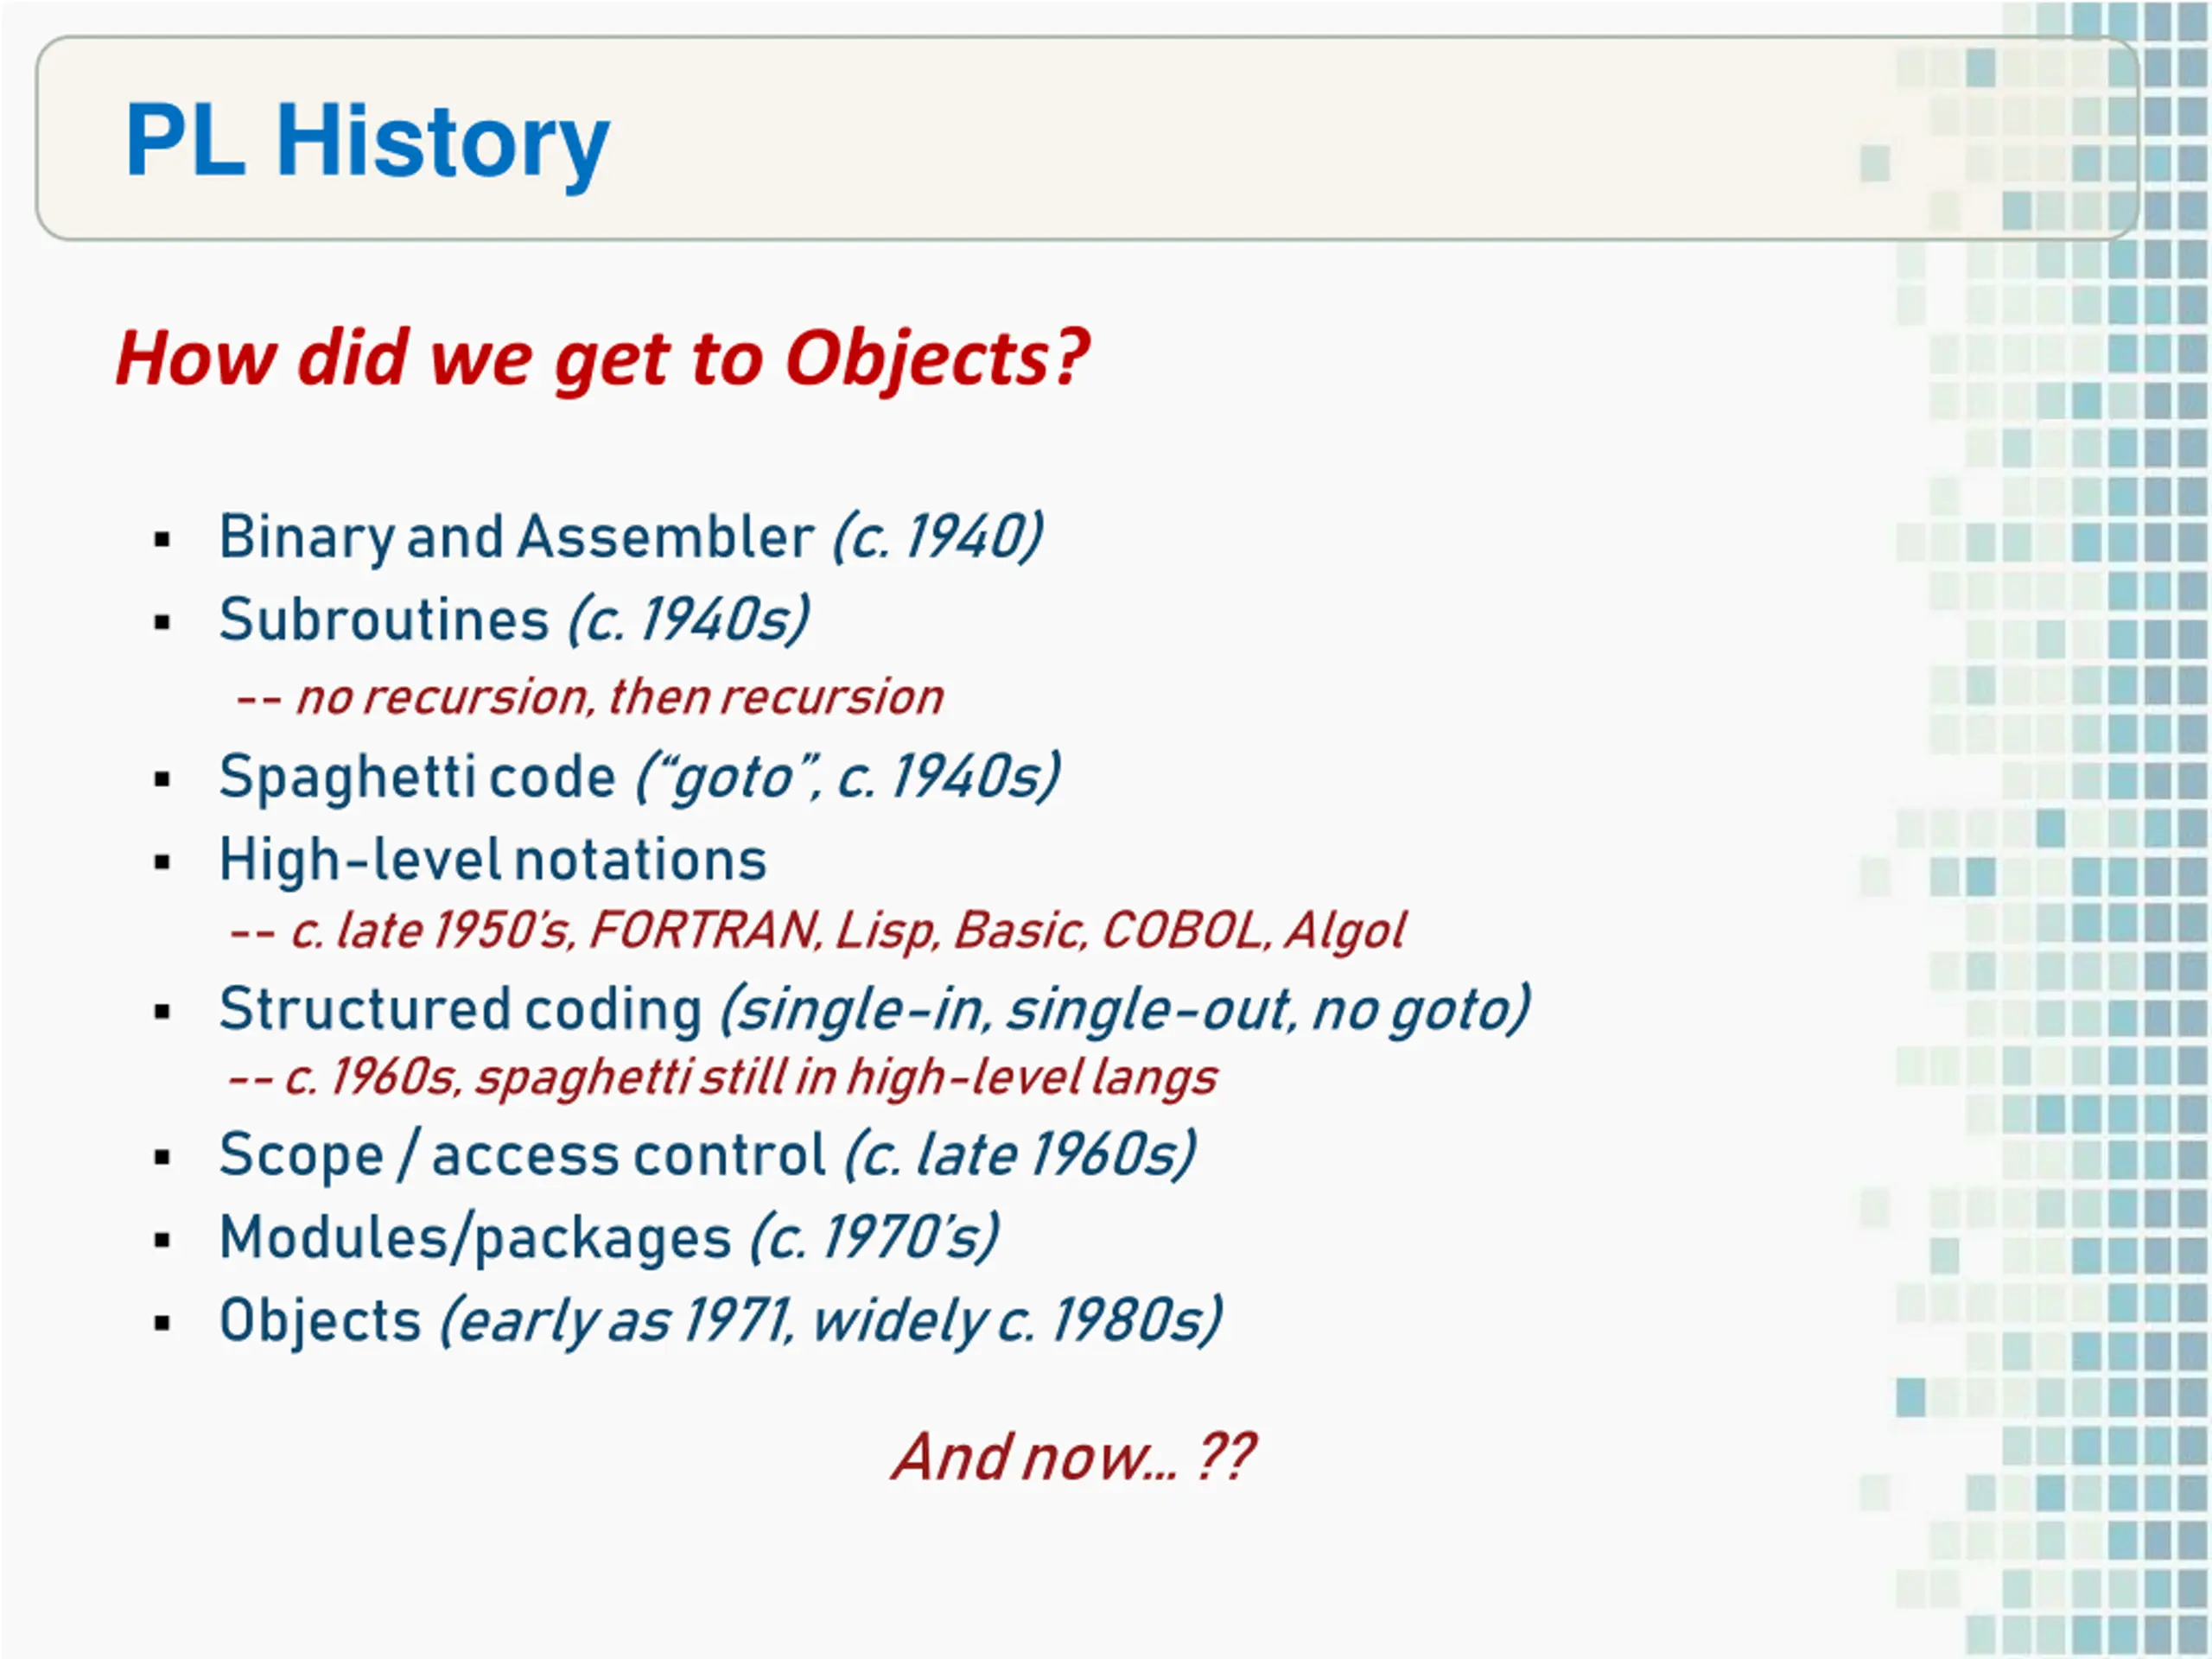2212x1659 pixels.
Task: Click the And now... ?? closing text
Action: tap(1073, 1457)
